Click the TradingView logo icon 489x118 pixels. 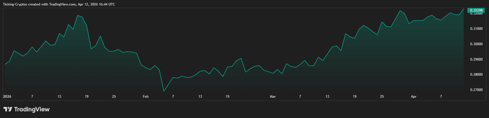tap(8, 109)
